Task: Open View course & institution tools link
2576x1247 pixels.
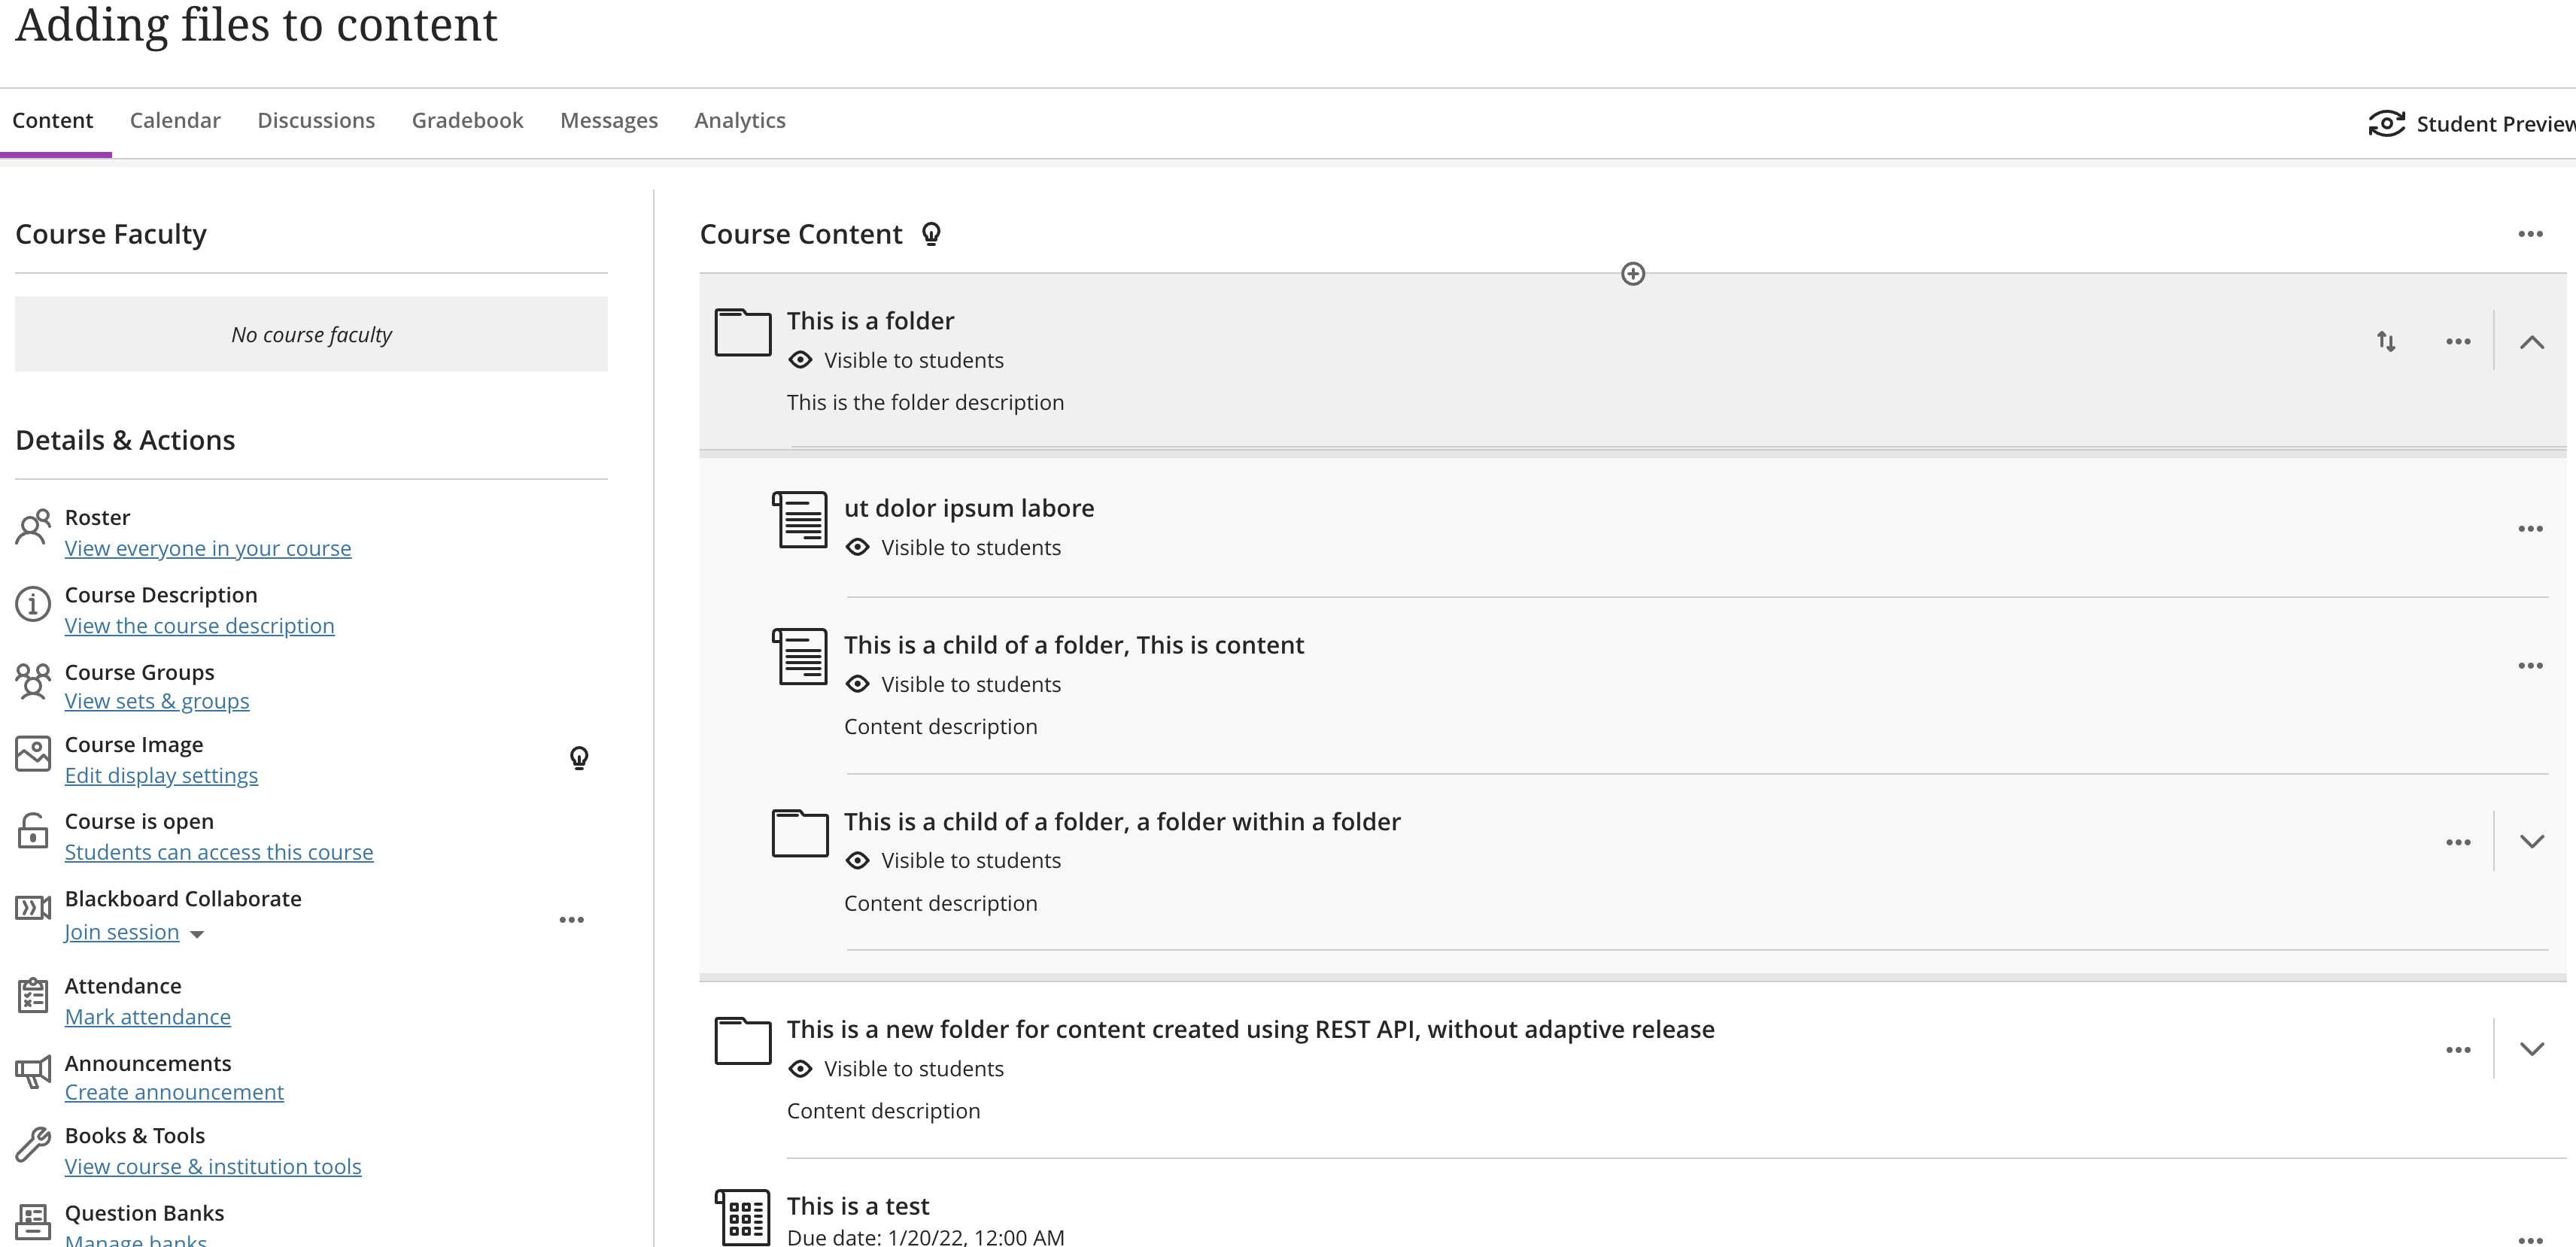Action: 213,1167
